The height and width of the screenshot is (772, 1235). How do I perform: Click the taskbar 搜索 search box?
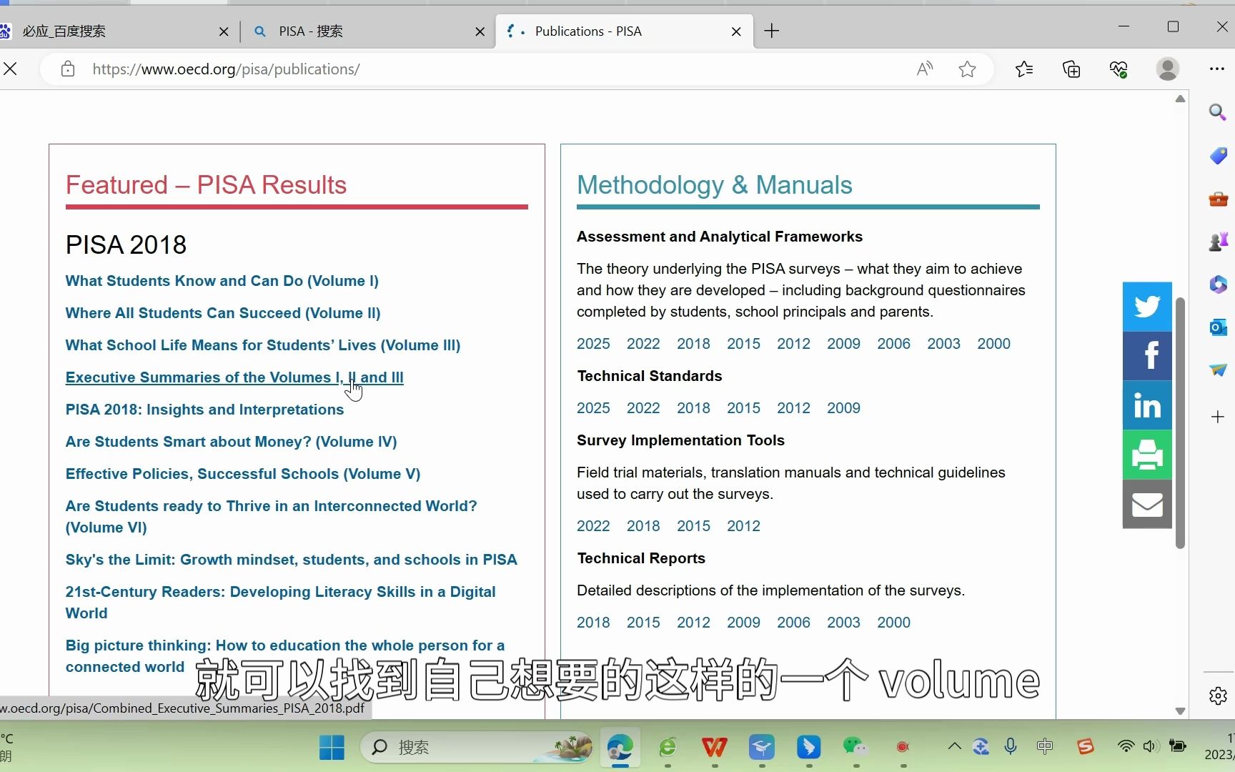pos(477,748)
